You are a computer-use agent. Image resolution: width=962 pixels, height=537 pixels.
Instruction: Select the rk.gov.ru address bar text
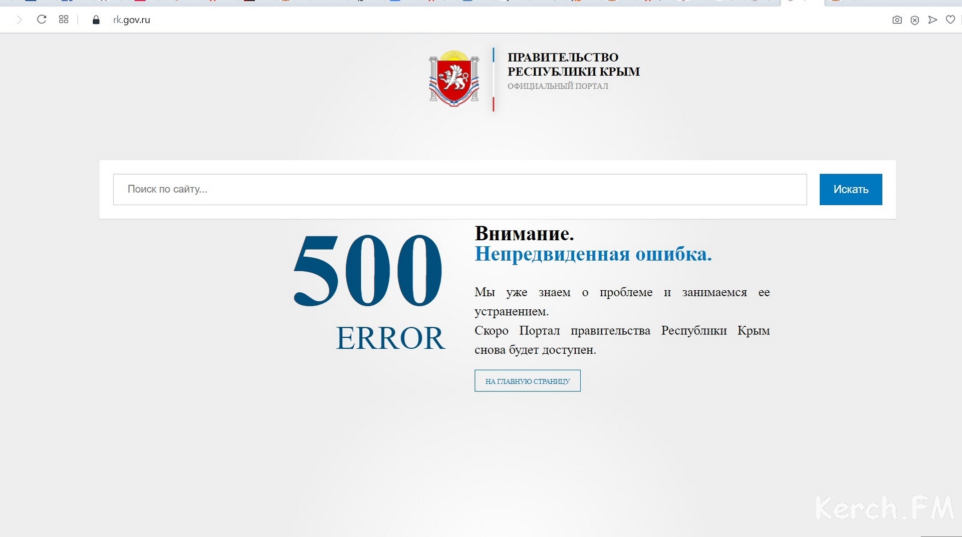tap(132, 20)
